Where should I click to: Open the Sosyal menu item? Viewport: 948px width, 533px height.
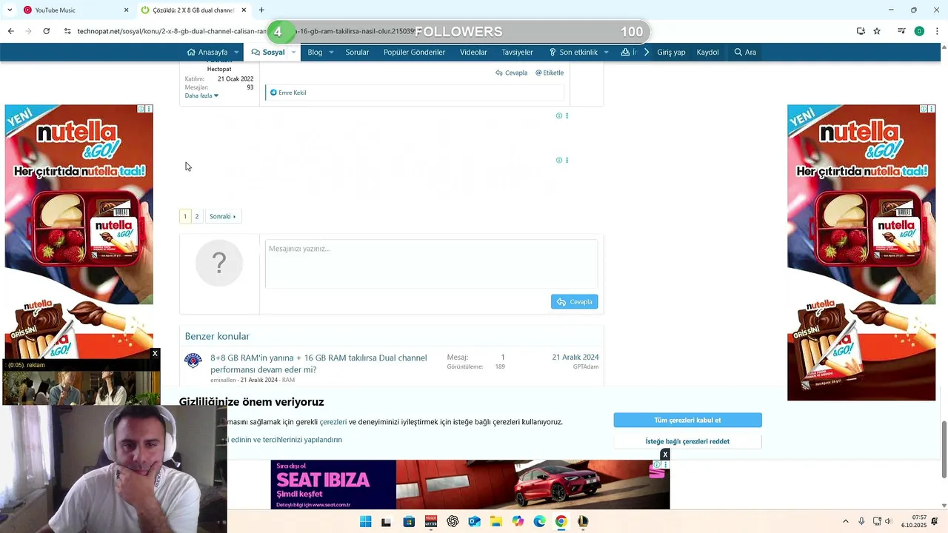[268, 52]
